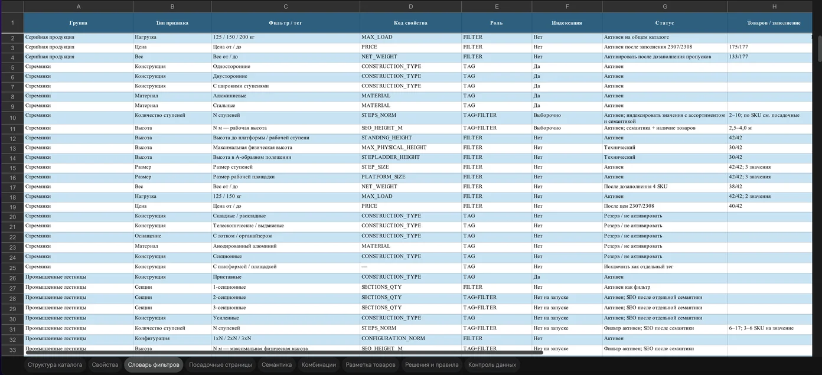Viewport: 822px width, 375px height.
Task: Select the cell "Односторонние"
Action: 286,67
